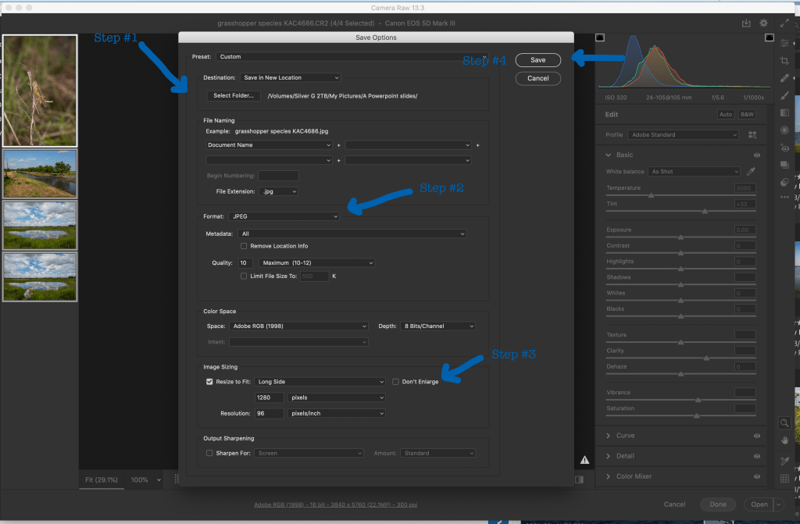The width and height of the screenshot is (800, 524).
Task: Click the Select Folder button
Action: click(233, 96)
